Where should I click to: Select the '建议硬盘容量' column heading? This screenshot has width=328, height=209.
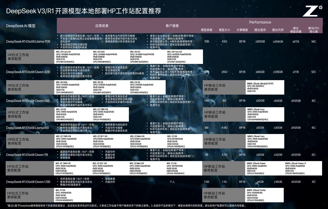coord(296,30)
